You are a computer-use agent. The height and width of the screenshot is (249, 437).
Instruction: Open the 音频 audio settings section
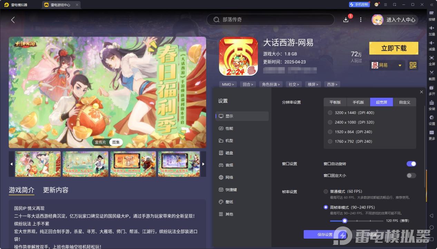coord(242,165)
